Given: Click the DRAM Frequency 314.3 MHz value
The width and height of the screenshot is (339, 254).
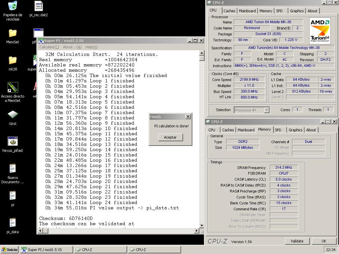Looking at the screenshot, I should (284, 167).
